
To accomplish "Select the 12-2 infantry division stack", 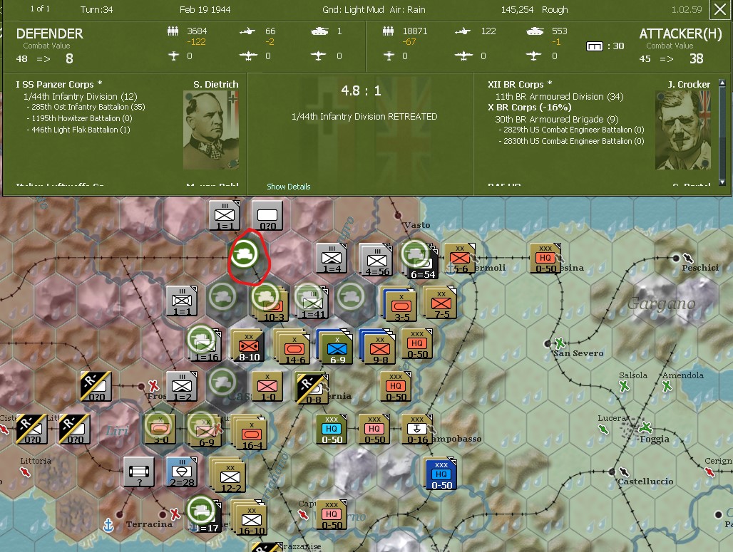I will (x=228, y=475).
